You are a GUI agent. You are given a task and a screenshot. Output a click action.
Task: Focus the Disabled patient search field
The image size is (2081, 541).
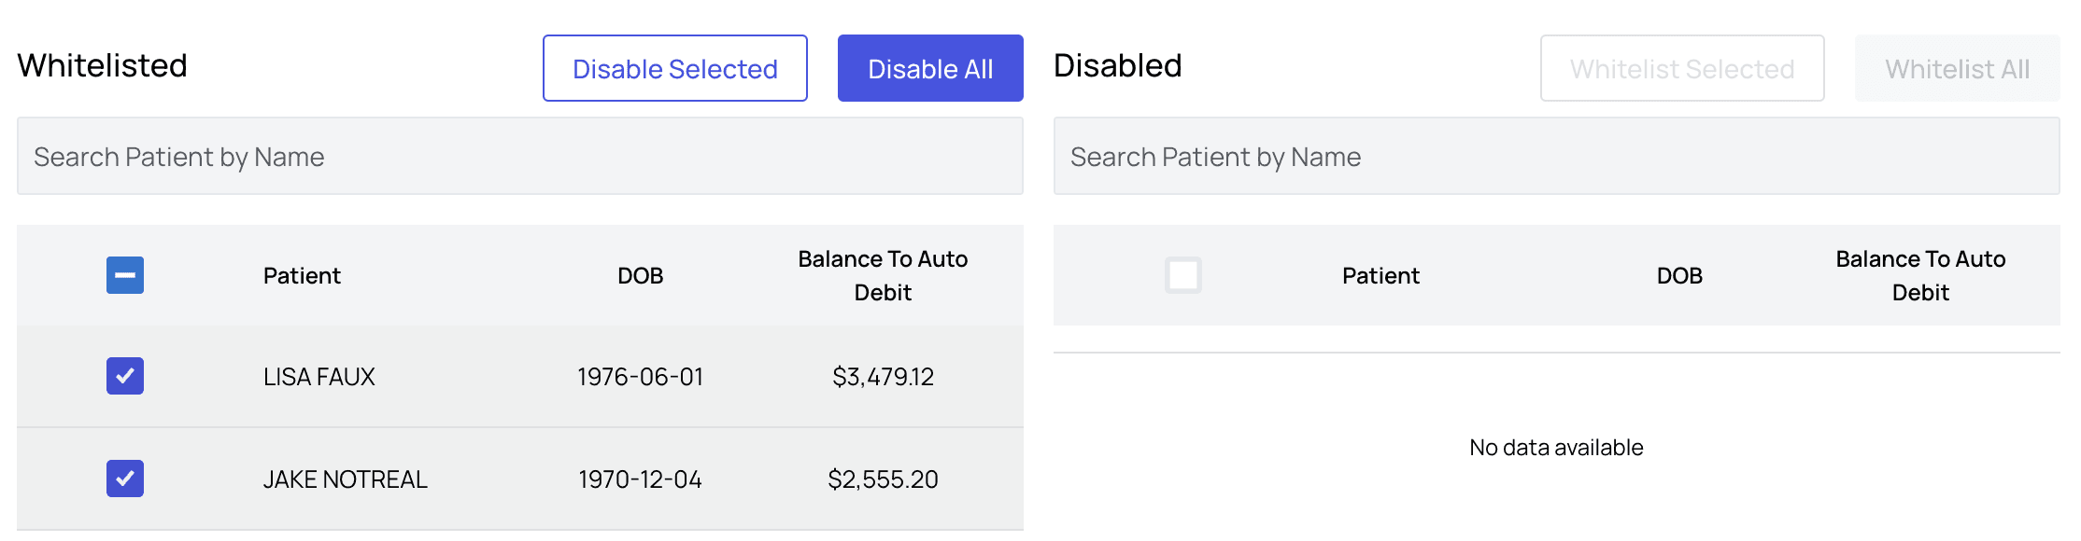click(1556, 156)
